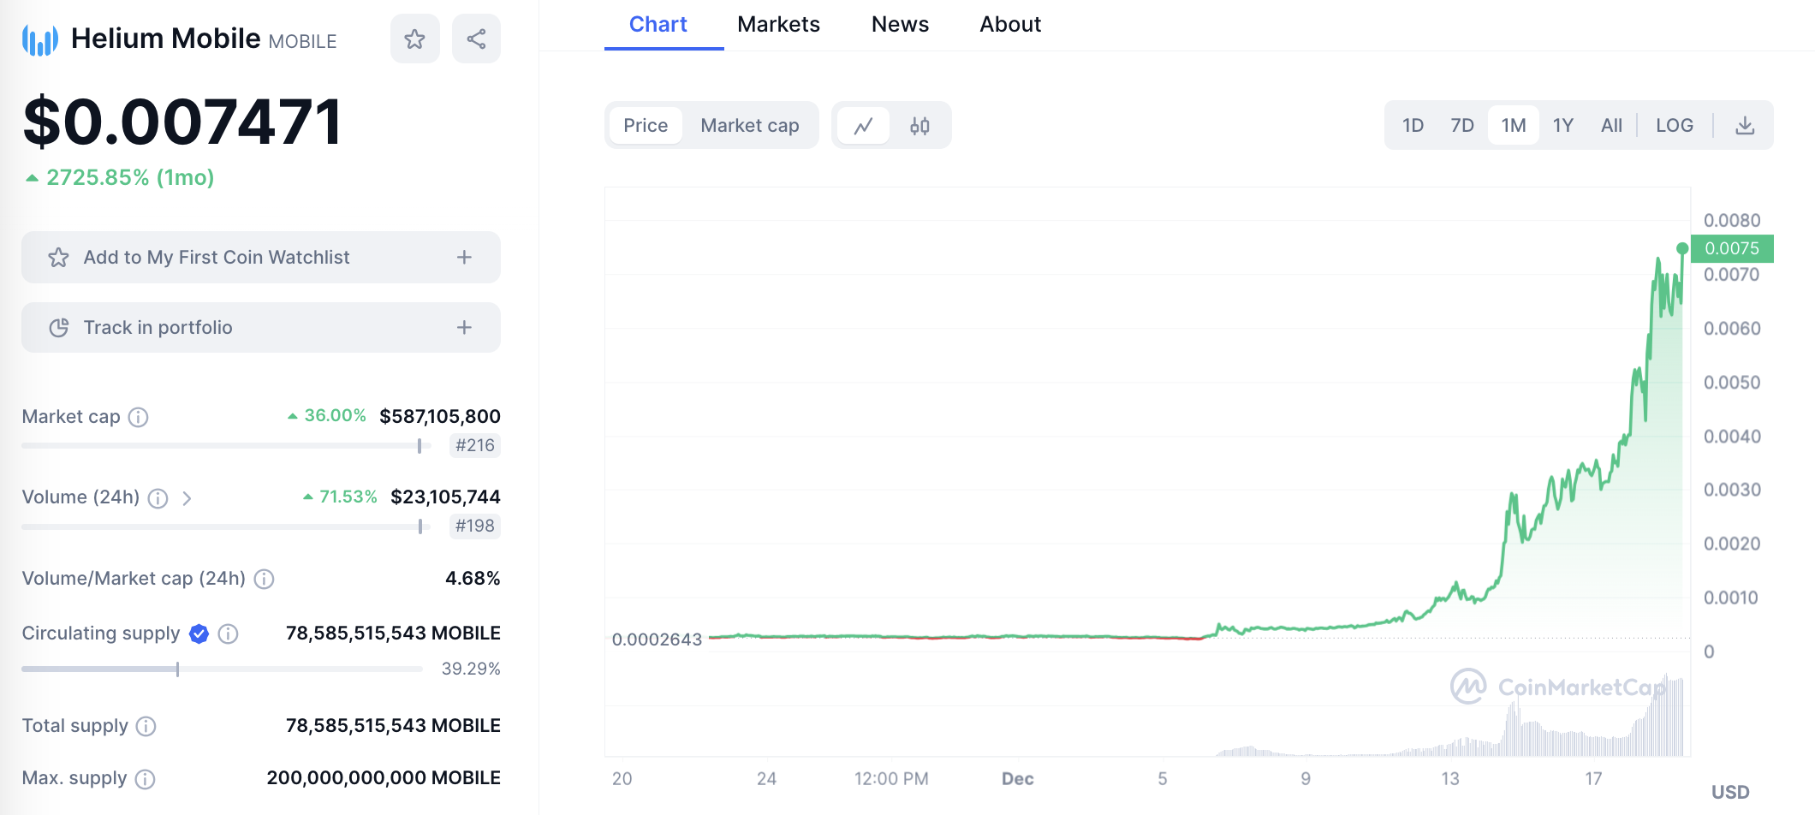Click the $0.007471 price text

coord(182,122)
